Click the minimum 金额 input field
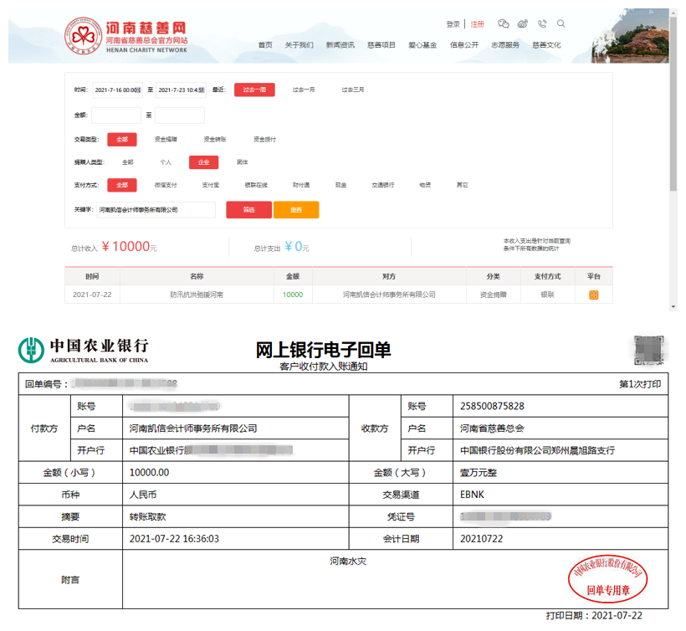This screenshot has height=631, width=686. pos(116,115)
